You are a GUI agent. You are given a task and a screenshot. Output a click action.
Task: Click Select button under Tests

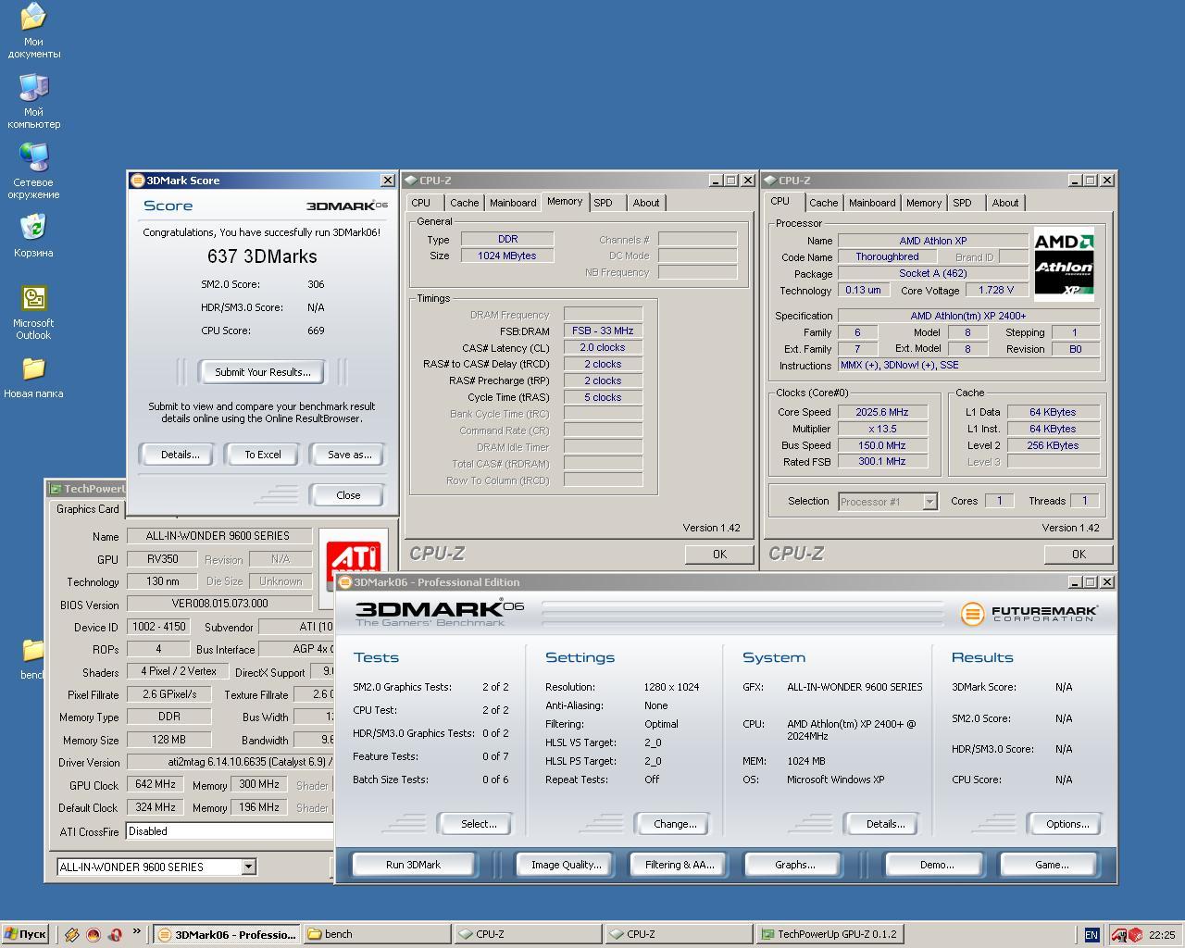(479, 824)
